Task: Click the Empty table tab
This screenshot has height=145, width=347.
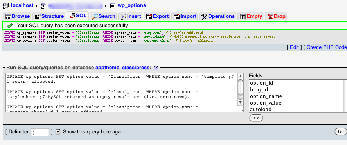Action: [x=251, y=16]
